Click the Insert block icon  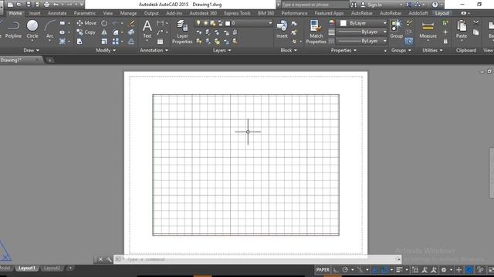(x=282, y=29)
